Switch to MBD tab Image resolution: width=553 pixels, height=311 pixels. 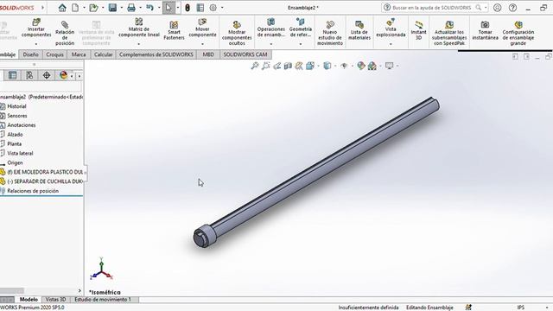pyautogui.click(x=208, y=54)
